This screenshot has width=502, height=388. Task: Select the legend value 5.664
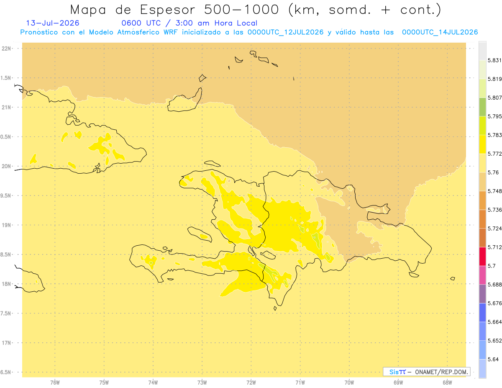coord(494,322)
